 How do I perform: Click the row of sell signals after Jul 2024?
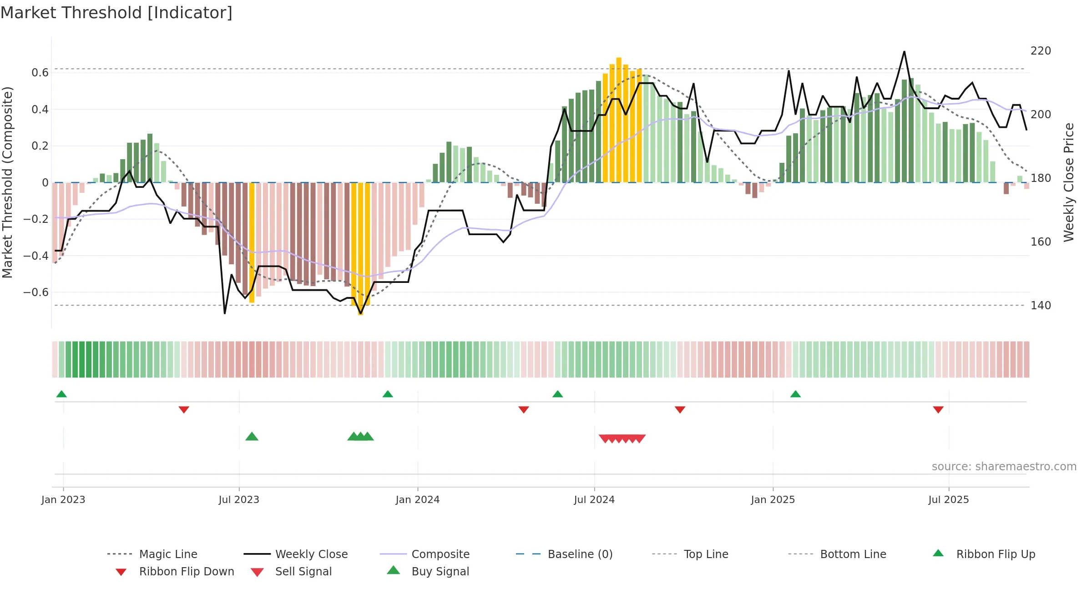click(x=622, y=438)
